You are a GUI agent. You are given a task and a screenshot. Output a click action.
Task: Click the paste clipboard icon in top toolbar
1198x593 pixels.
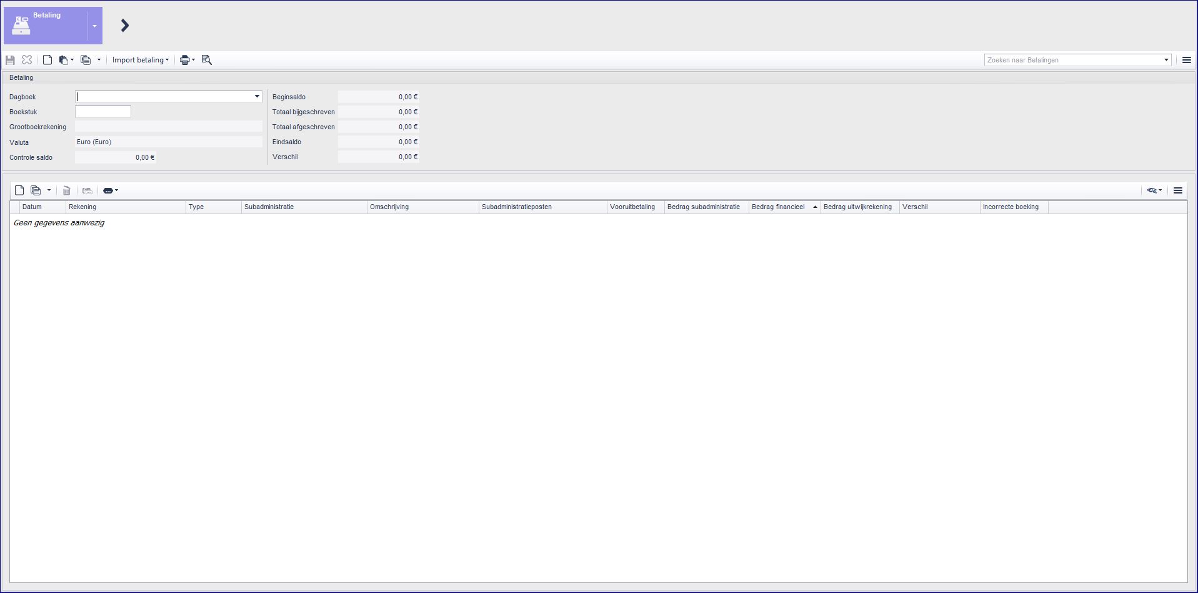63,60
